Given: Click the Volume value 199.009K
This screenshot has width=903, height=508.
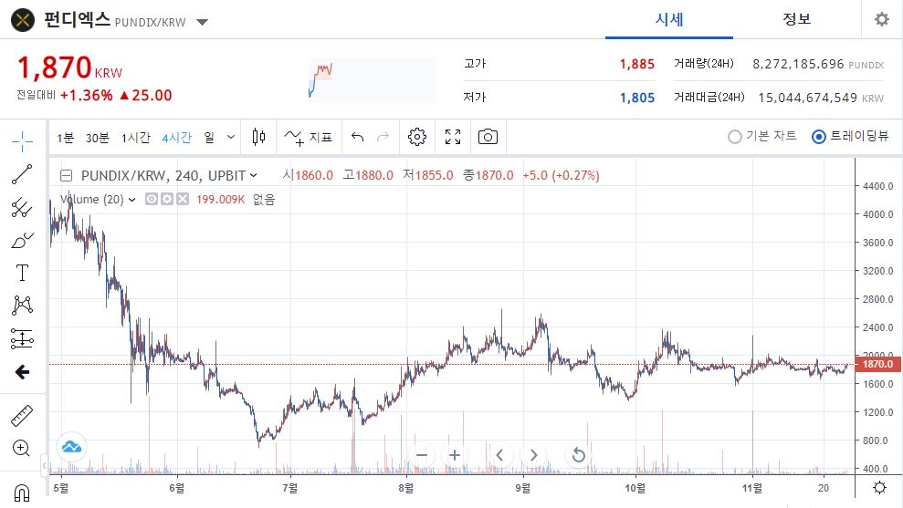Looking at the screenshot, I should pyautogui.click(x=221, y=199).
